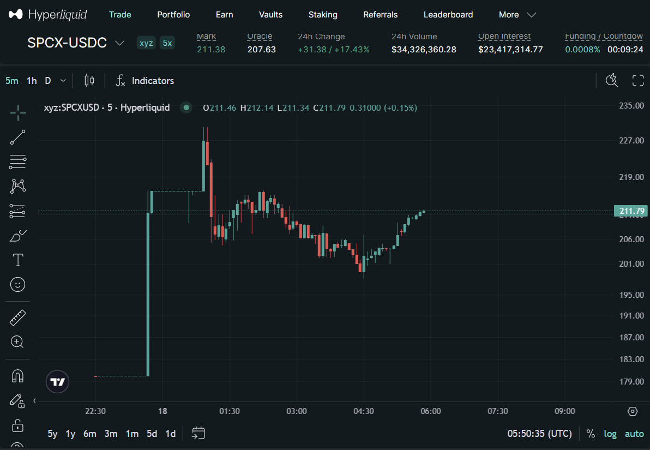The width and height of the screenshot is (650, 450).
Task: Click the TradingView logo badge
Action: tap(57, 382)
